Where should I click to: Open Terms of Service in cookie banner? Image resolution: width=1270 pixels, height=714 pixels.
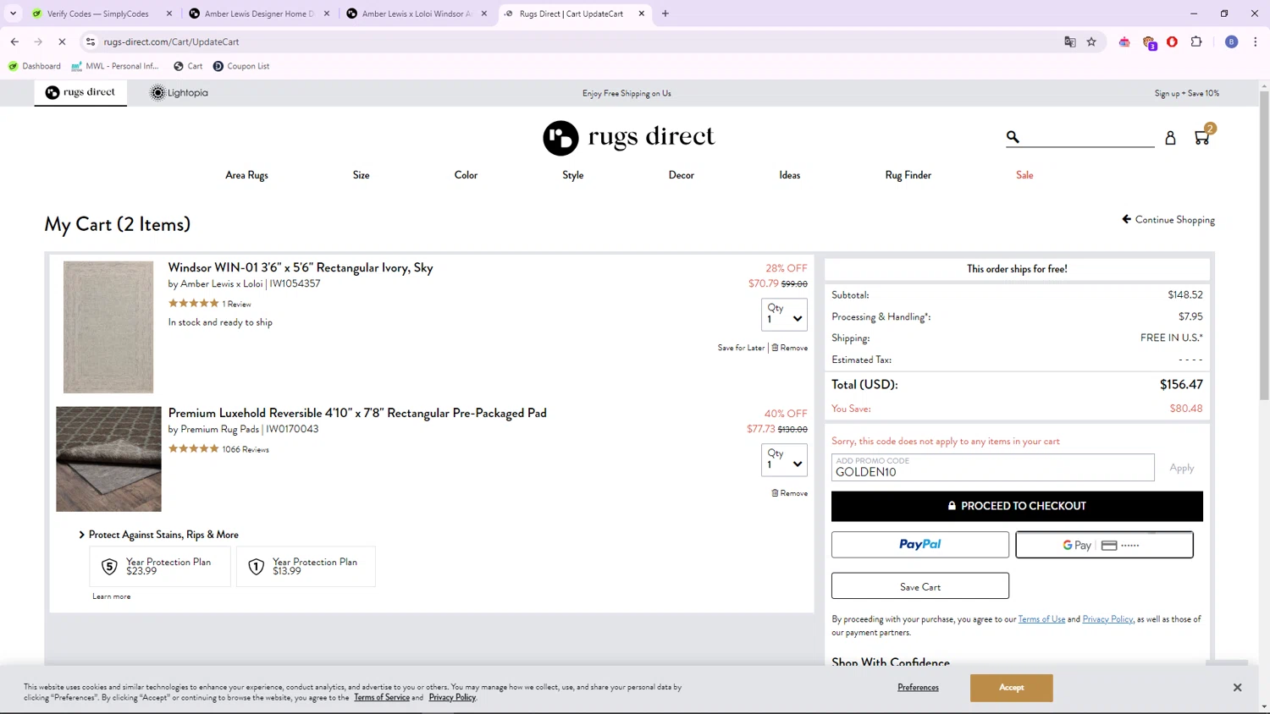point(382,697)
